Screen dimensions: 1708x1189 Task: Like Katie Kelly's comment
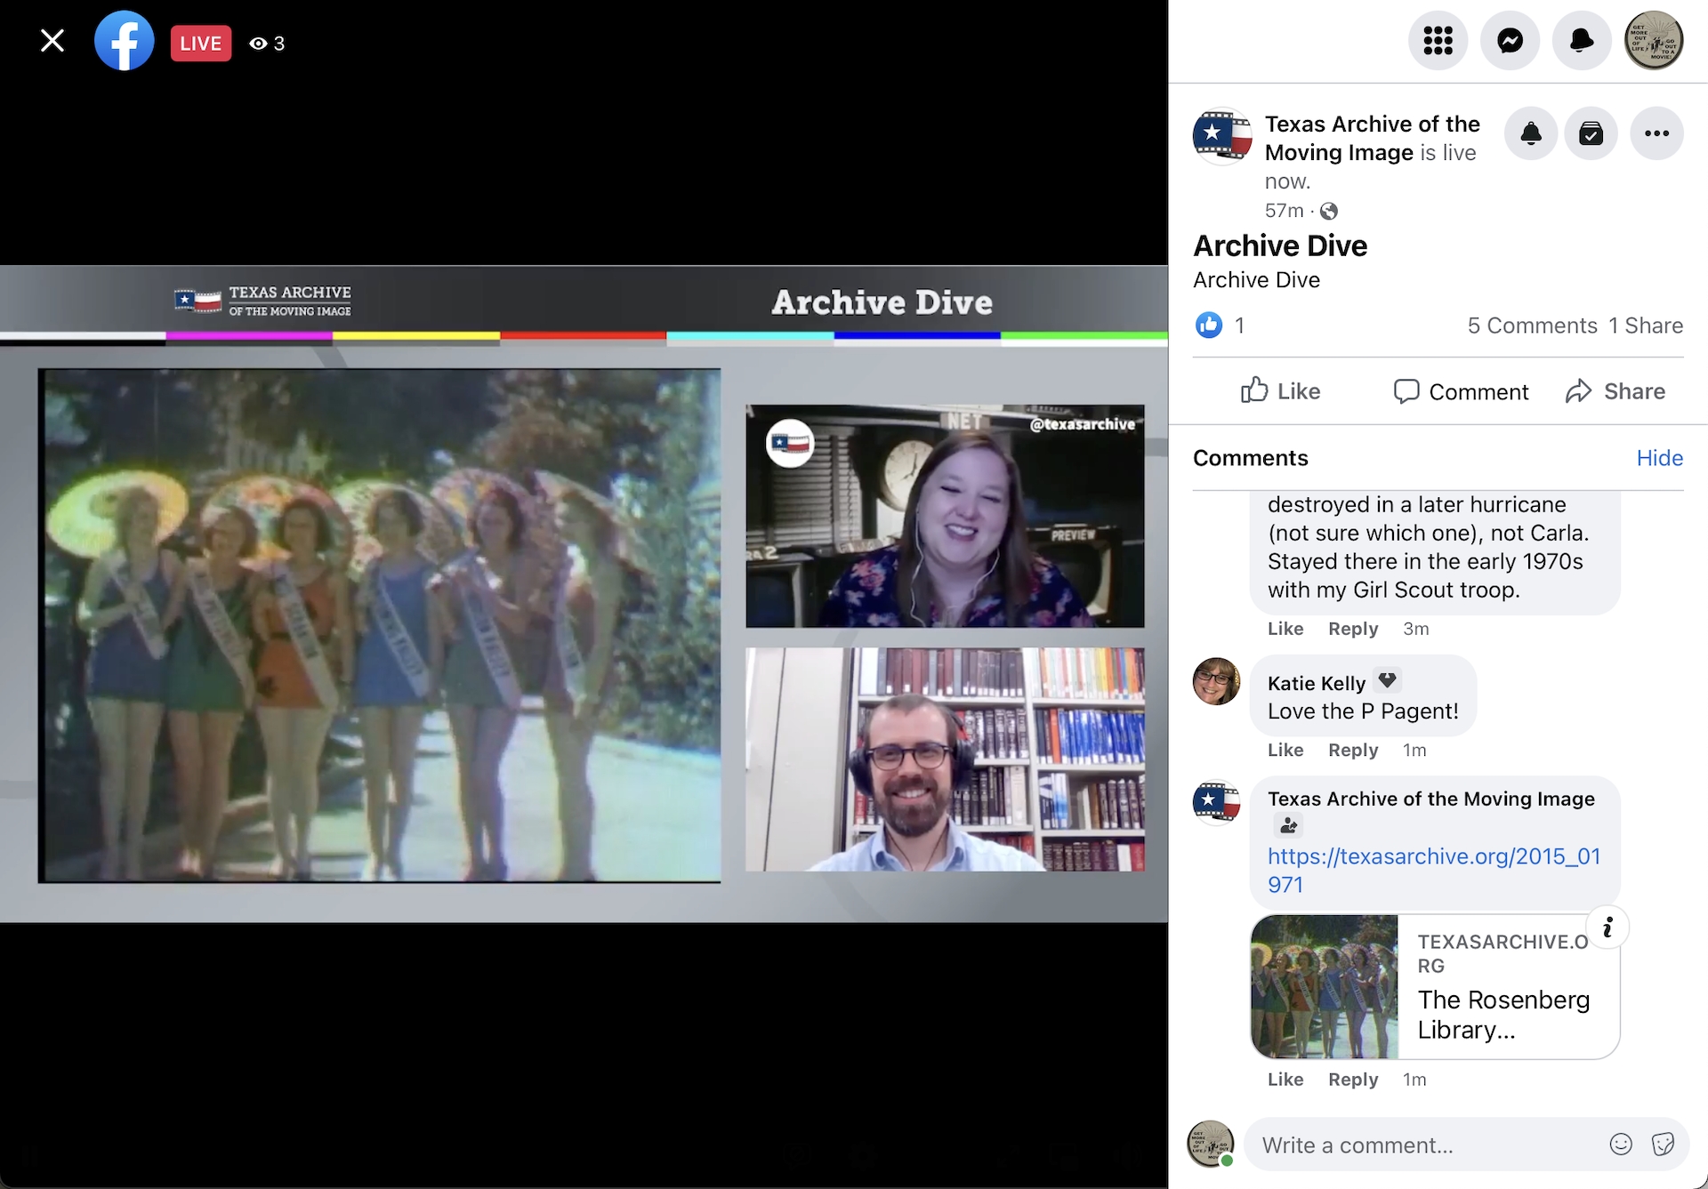click(x=1285, y=750)
